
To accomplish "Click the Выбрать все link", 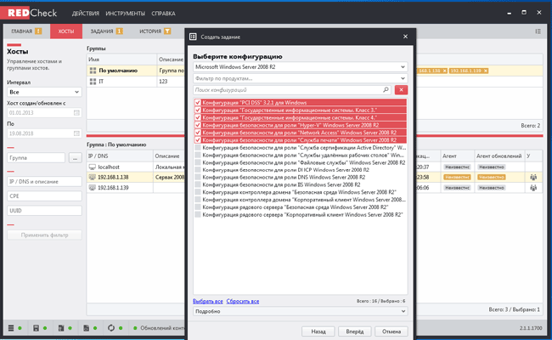I will click(x=207, y=301).
